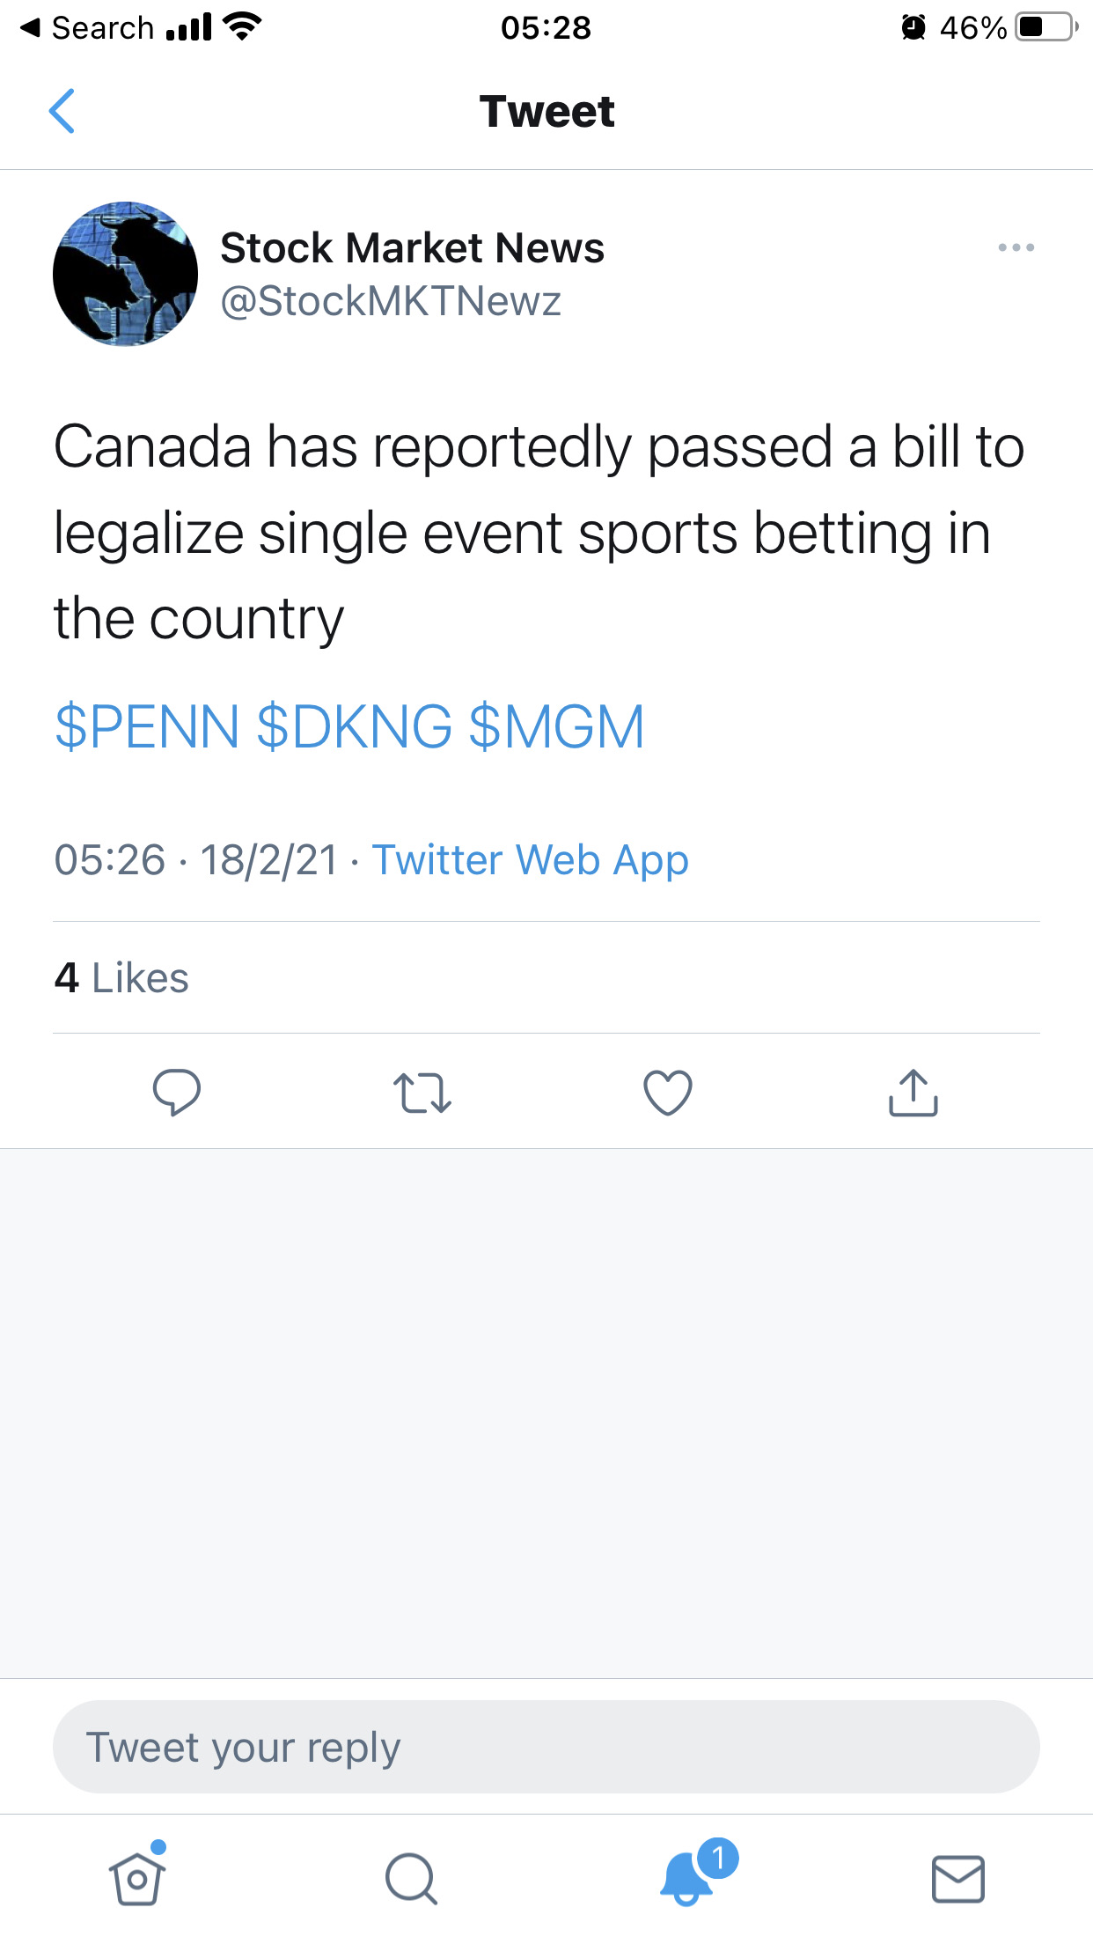Open the $PENN cashtag

tap(147, 727)
